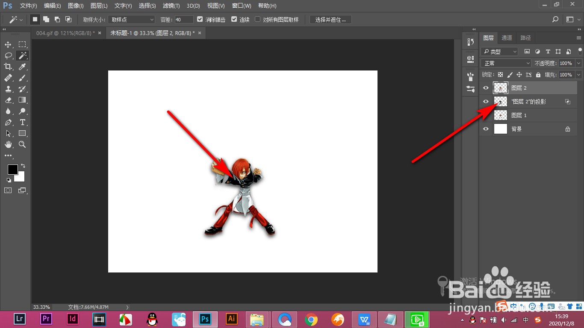
Task: Expand the status bar info arrow
Action: (x=127, y=307)
